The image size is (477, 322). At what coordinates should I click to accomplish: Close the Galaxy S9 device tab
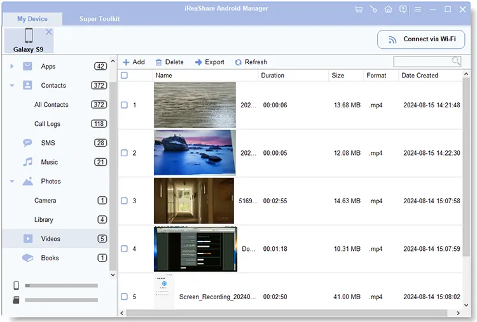[x=49, y=32]
